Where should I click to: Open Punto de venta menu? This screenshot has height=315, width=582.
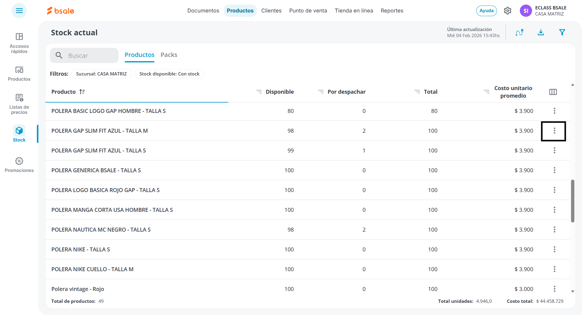tap(308, 11)
